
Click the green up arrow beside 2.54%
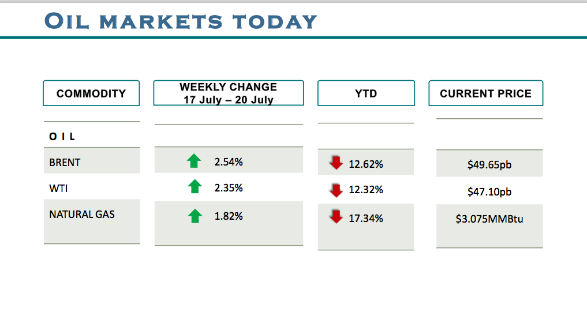(x=194, y=161)
